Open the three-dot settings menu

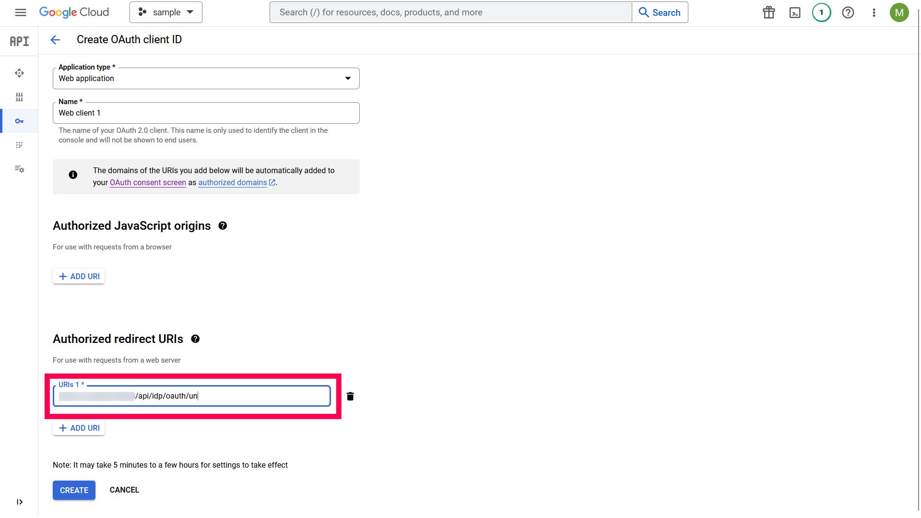[874, 12]
